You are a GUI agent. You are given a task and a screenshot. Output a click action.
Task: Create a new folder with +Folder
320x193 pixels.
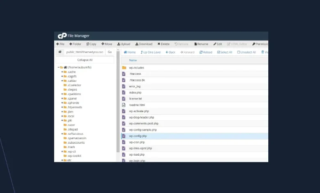pos(75,44)
